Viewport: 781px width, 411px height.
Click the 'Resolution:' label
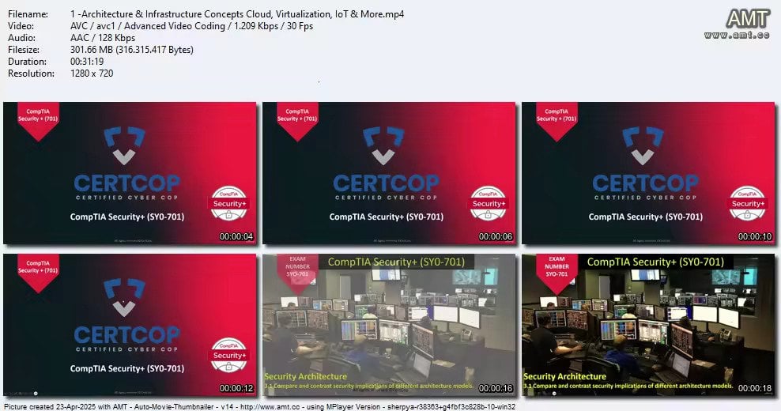click(x=31, y=74)
